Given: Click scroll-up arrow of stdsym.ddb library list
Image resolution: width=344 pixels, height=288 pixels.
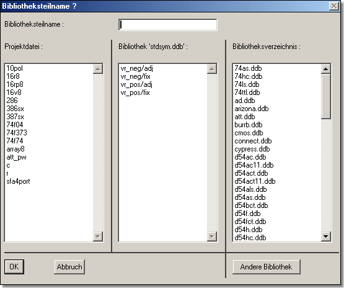Looking at the screenshot, I should point(212,69).
